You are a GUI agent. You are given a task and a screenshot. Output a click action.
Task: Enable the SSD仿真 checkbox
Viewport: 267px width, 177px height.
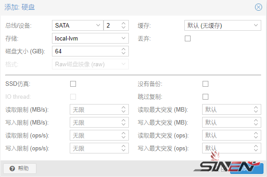[73, 84]
